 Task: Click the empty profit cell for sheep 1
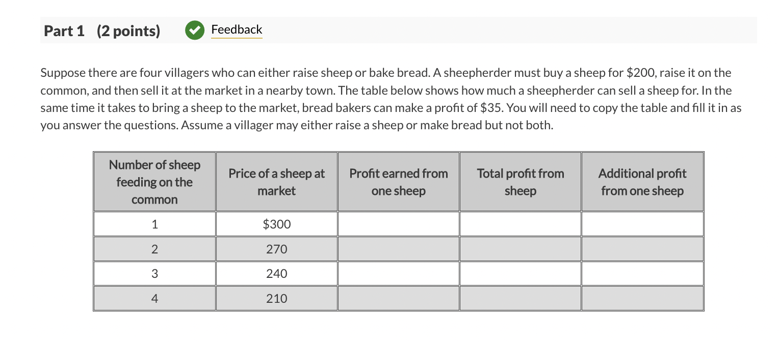pyautogui.click(x=398, y=224)
